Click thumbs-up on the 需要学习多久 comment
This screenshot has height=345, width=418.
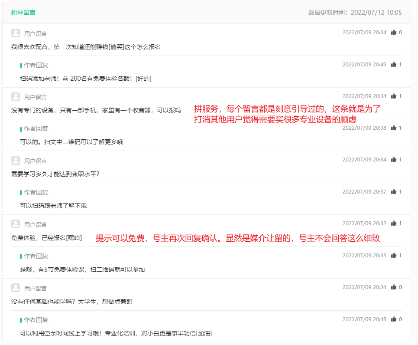coord(393,159)
